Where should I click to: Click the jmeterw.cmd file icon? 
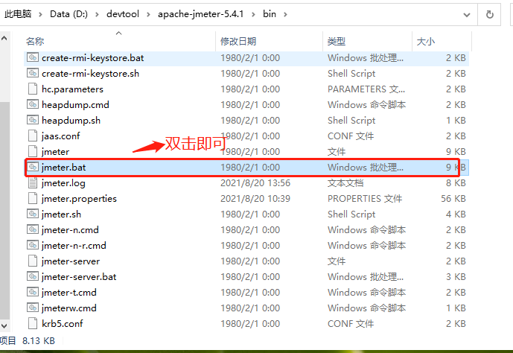(33, 308)
